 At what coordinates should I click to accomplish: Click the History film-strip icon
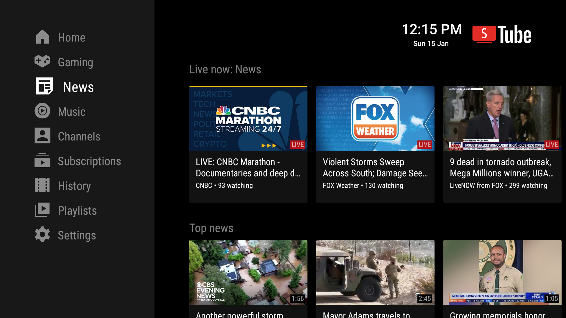[x=42, y=185]
